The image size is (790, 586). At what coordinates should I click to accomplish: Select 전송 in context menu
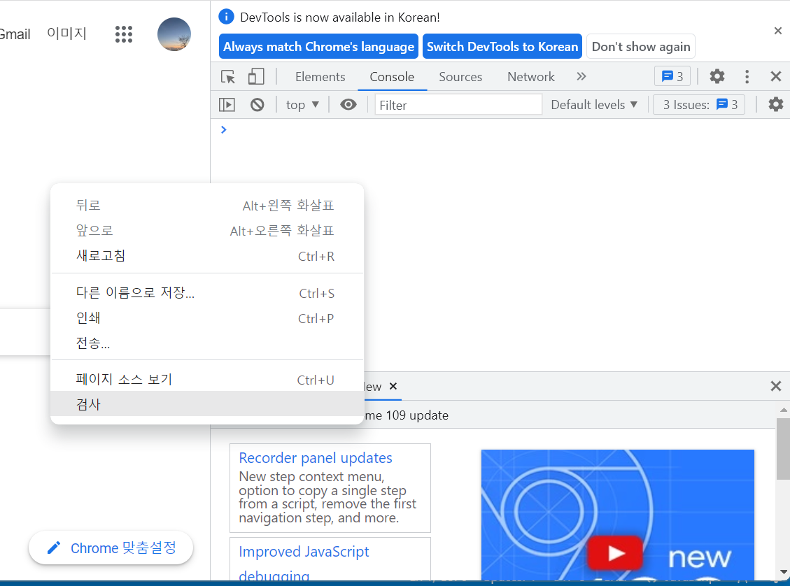point(207,343)
